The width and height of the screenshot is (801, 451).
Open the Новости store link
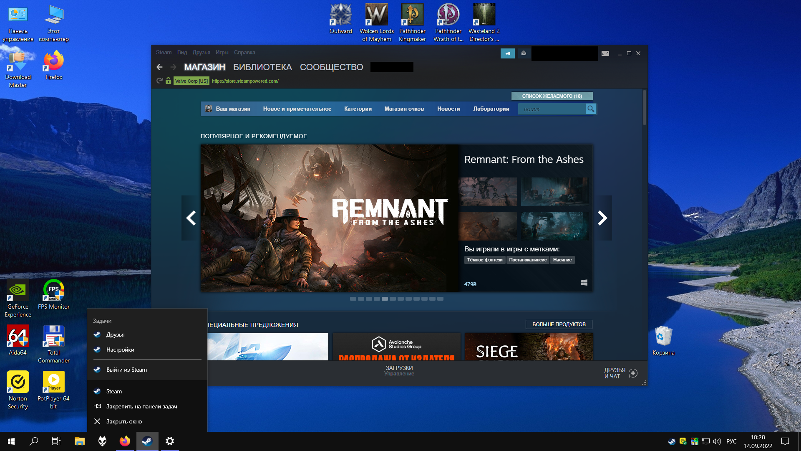tap(448, 109)
